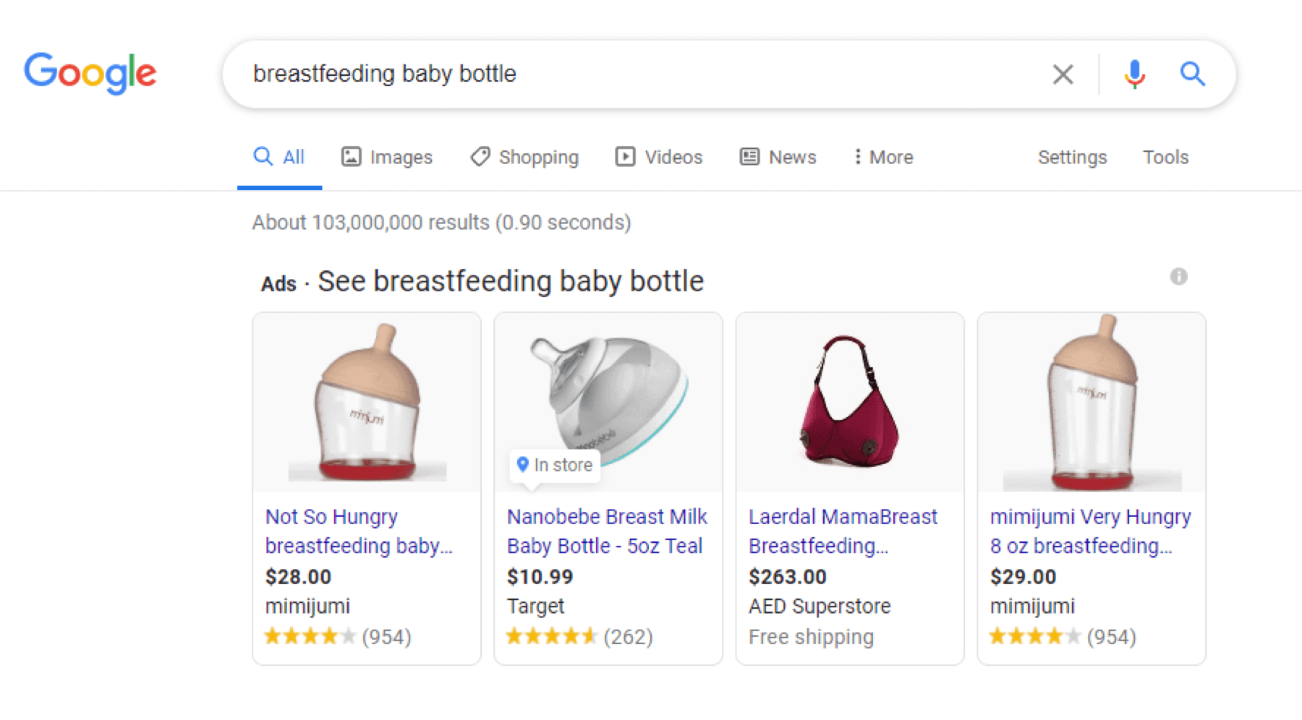Open the Tools options
This screenshot has width=1302, height=720.
1165,157
